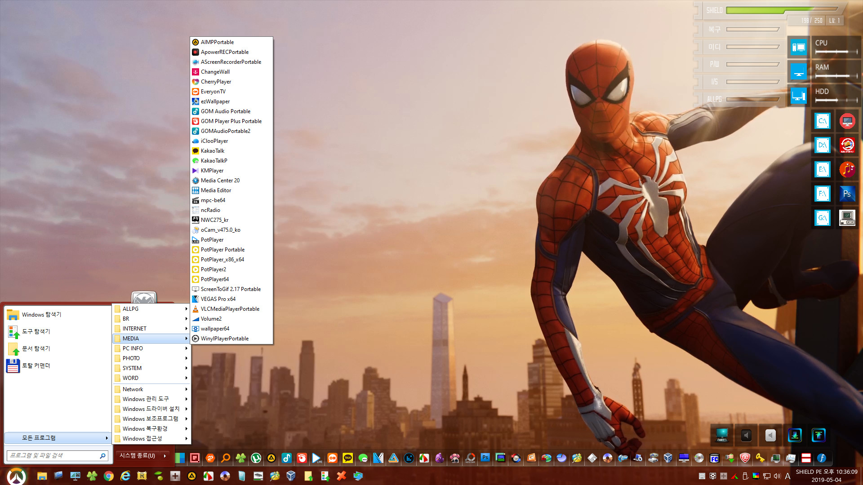Screen dimensions: 863x485
Task: Open the Network folder in the programs list
Action: tap(151, 389)
